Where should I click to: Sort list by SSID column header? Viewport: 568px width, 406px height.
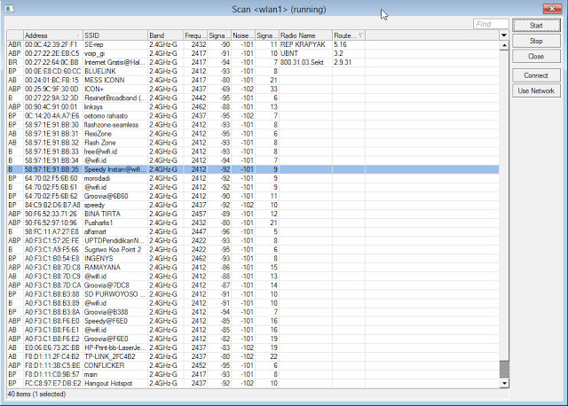tap(114, 35)
